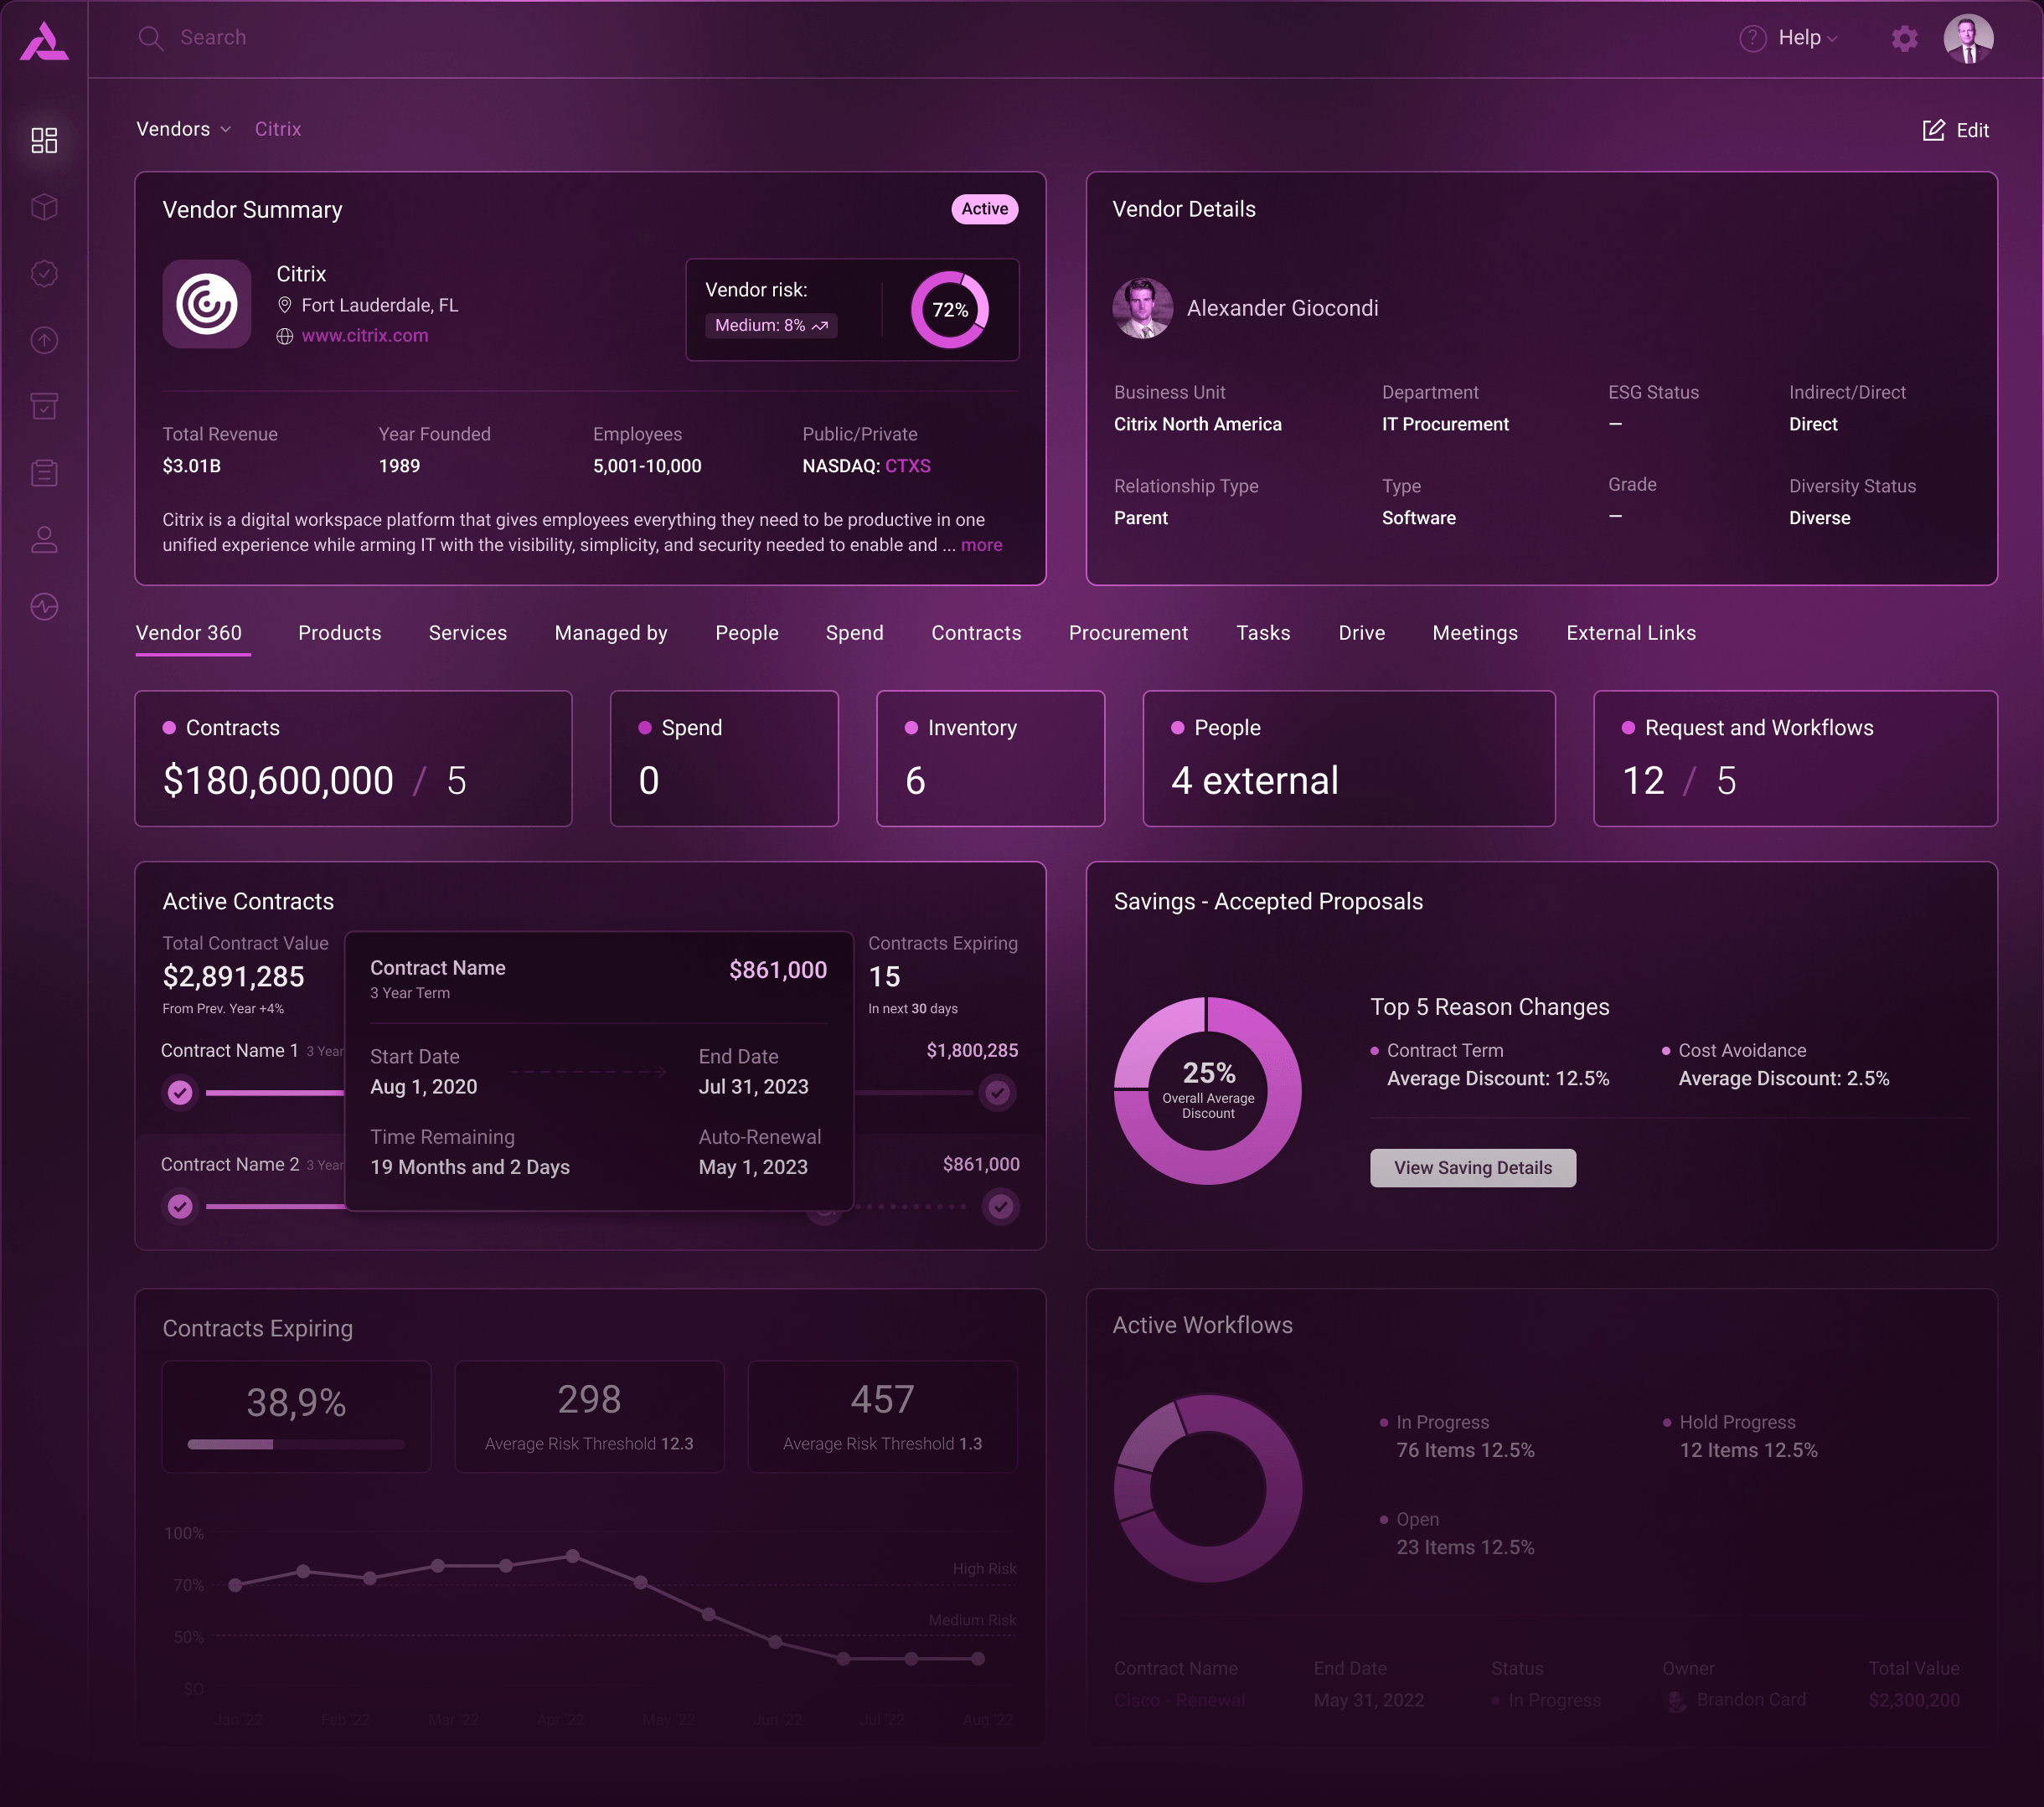Open the clipboard list icon in sidebar
Screen dimensions: 2044x1807
pyautogui.click(x=44, y=473)
